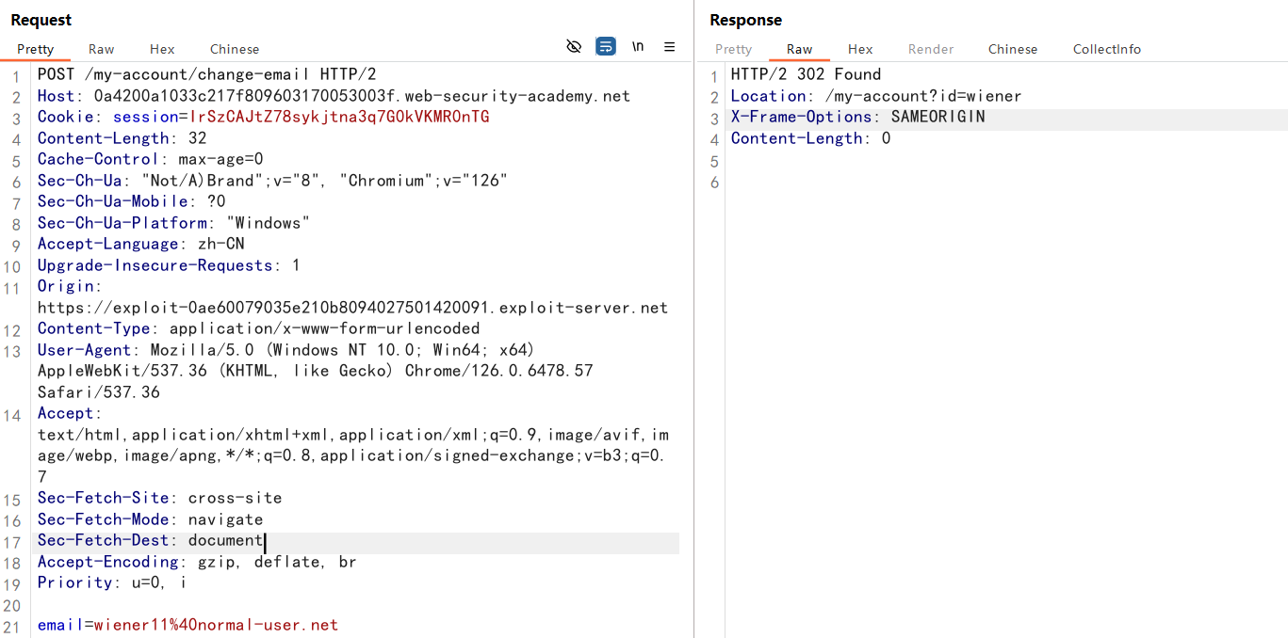Click the Location header in response
This screenshot has height=638, width=1288.
(x=875, y=96)
